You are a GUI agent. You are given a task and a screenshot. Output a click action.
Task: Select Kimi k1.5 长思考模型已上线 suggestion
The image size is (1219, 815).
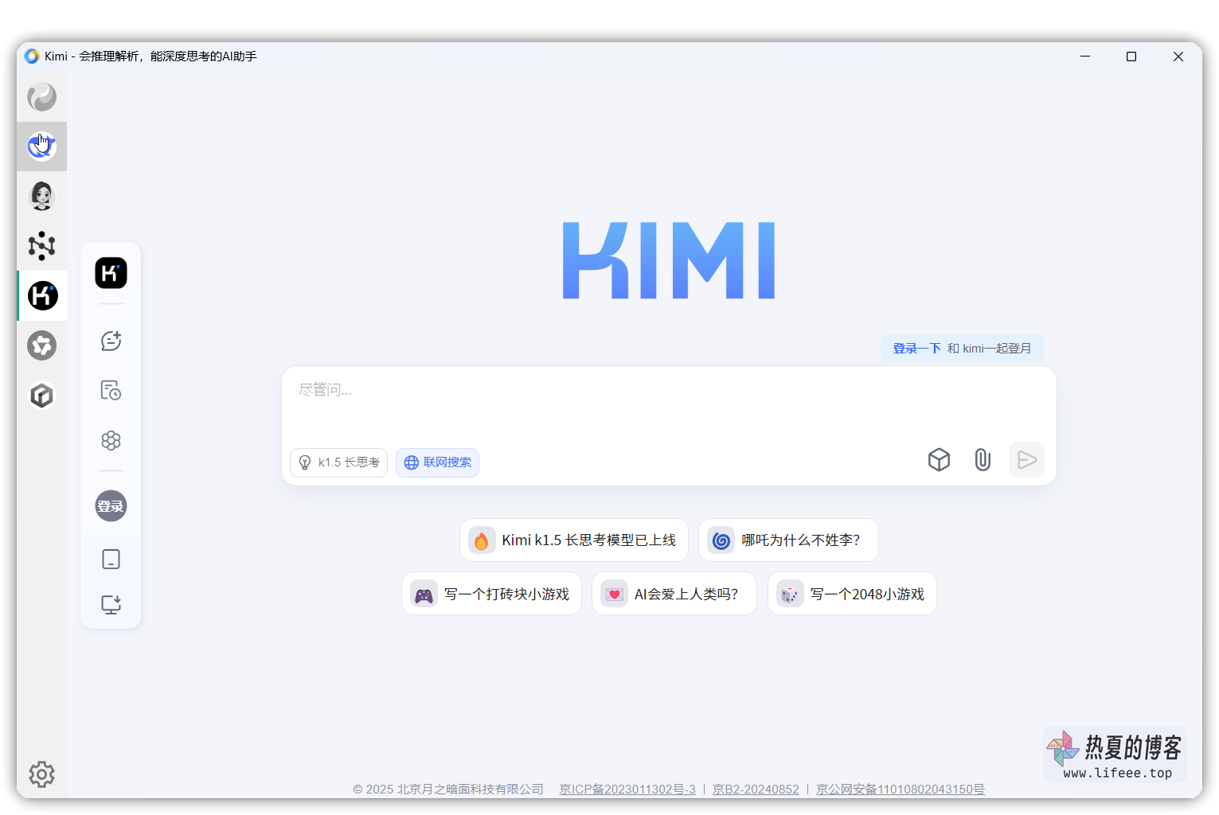pos(573,540)
